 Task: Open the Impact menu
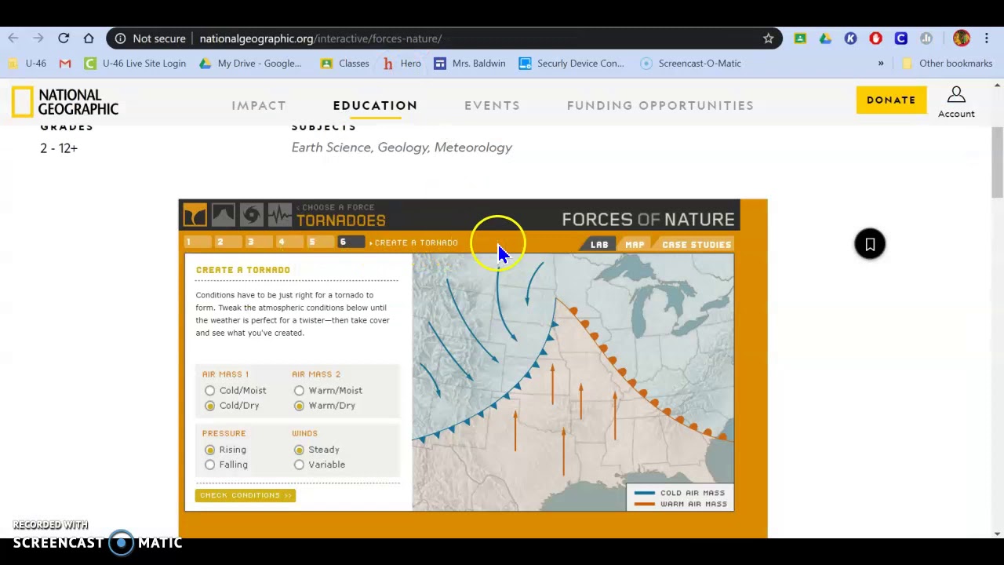[259, 105]
